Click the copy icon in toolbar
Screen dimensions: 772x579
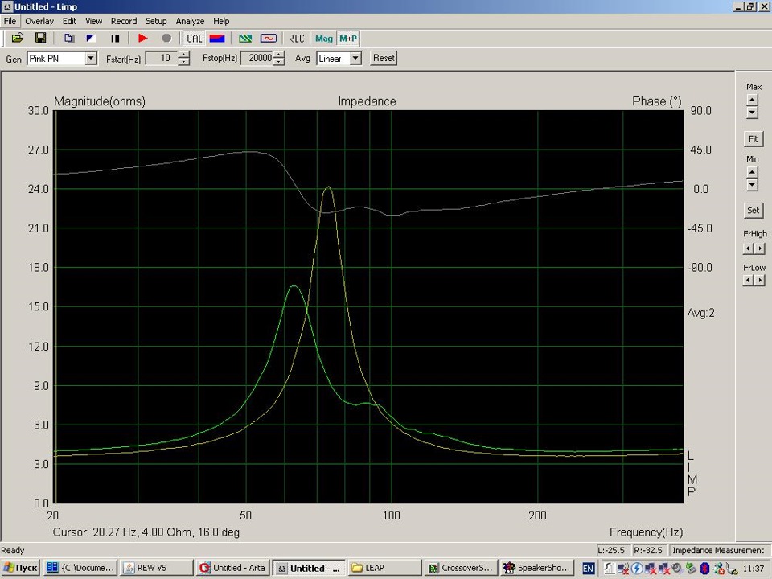[69, 38]
